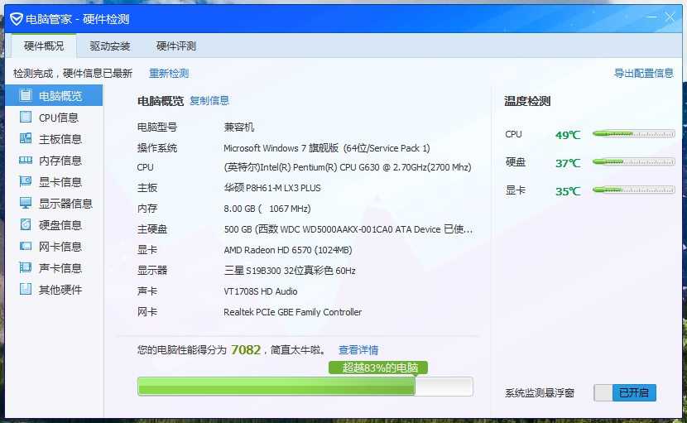
Task: Minimize the 硬件检测 window
Action: click(x=651, y=17)
